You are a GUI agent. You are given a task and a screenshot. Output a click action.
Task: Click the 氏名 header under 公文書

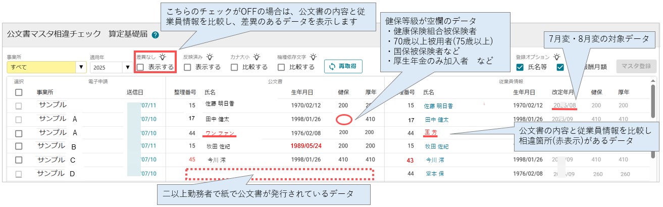pos(210,92)
